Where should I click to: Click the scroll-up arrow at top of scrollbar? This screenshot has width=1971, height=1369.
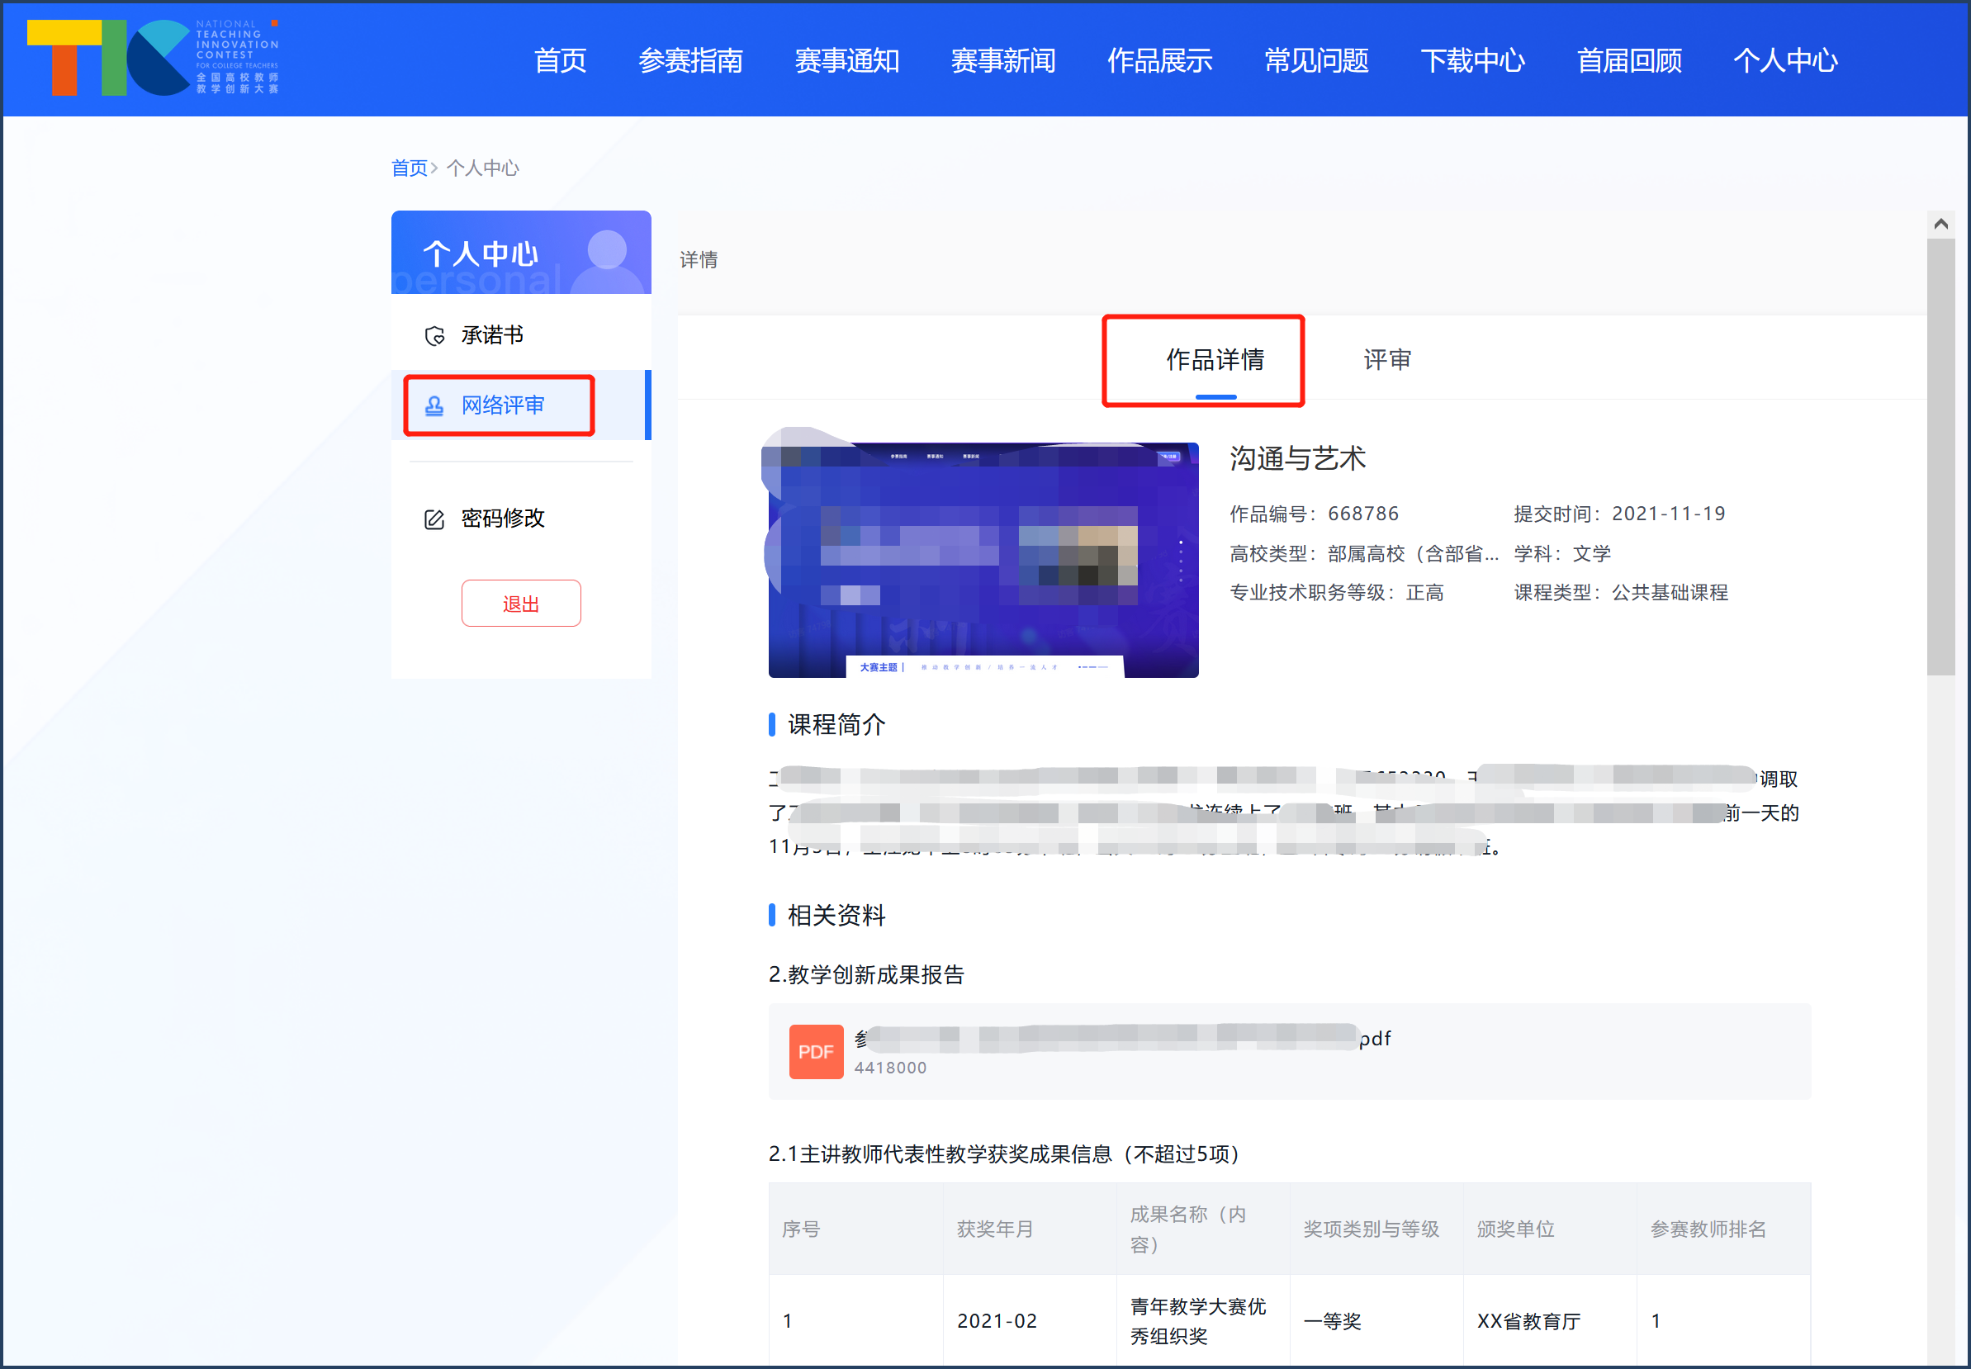(x=1941, y=225)
